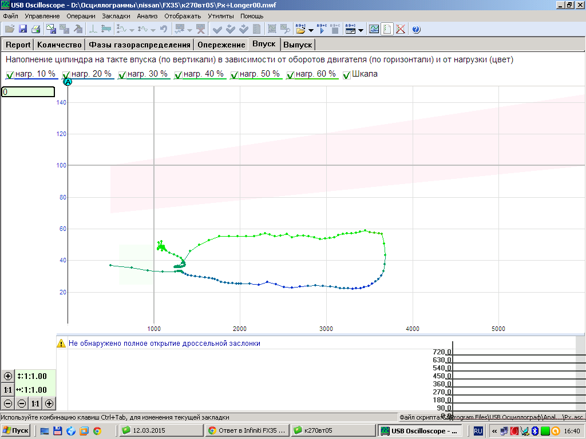This screenshot has width=586, height=439.
Task: Toggle the нагр. 50 % checkbox
Action: tap(234, 75)
